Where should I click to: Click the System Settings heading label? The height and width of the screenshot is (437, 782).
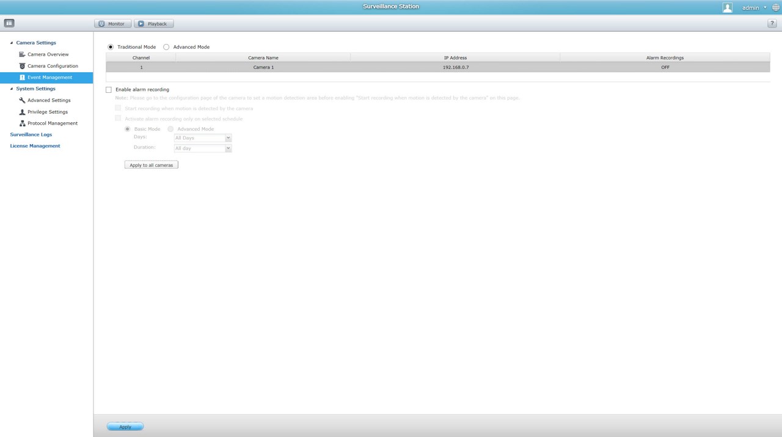(x=35, y=89)
